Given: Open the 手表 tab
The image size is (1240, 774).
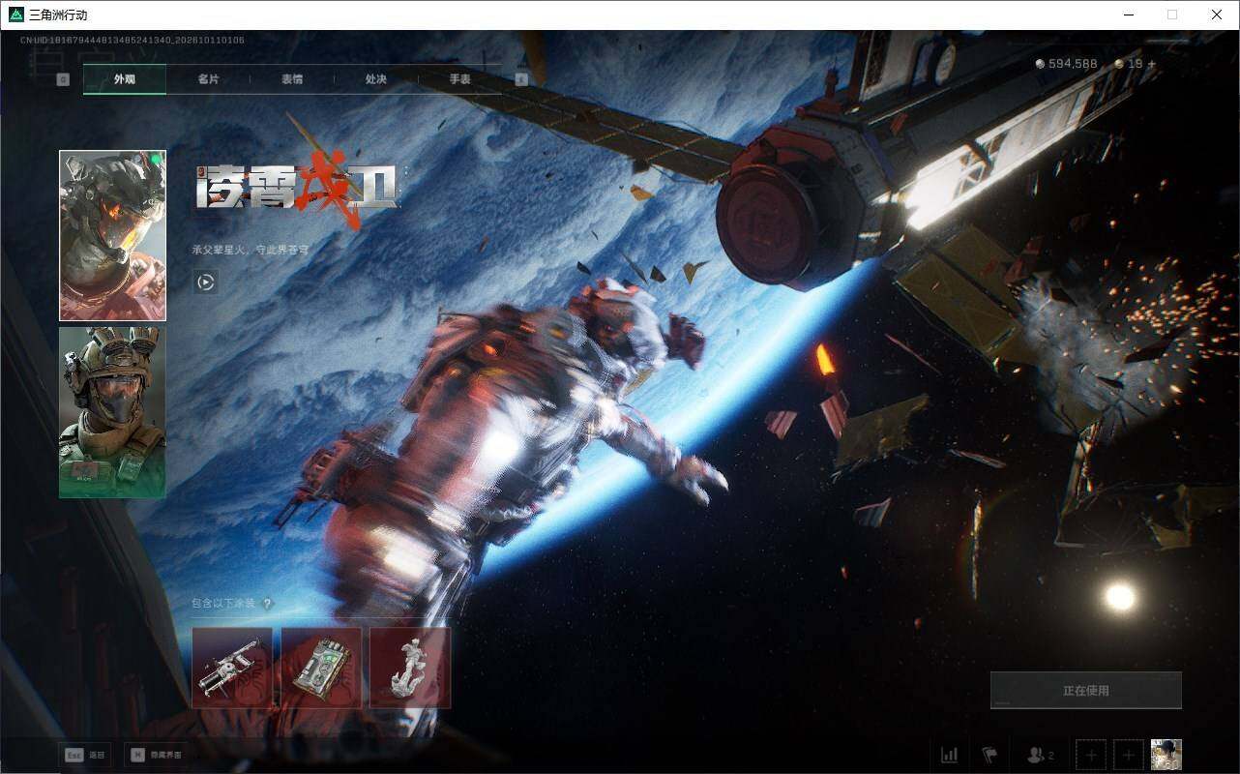Looking at the screenshot, I should [x=459, y=79].
